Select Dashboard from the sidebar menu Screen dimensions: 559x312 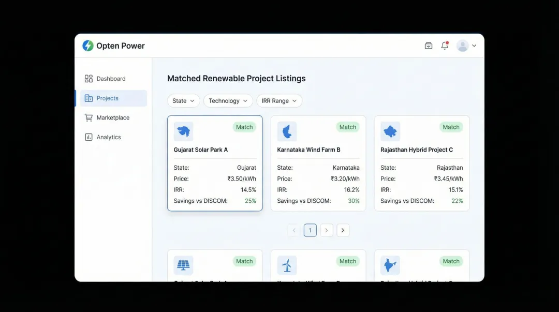pyautogui.click(x=111, y=78)
